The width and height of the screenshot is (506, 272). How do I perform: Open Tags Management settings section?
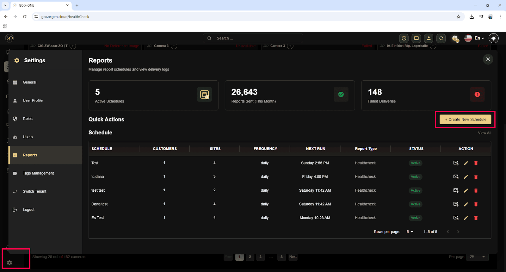pyautogui.click(x=38, y=173)
